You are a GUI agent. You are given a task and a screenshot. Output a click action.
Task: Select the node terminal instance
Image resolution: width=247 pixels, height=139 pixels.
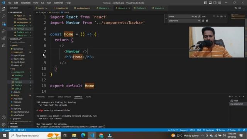[x=236, y=101]
